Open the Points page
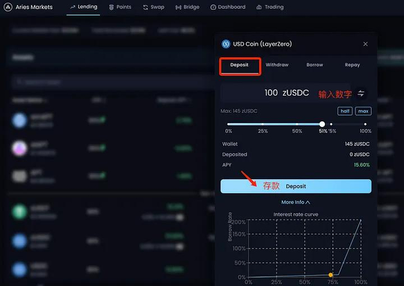 click(x=120, y=8)
